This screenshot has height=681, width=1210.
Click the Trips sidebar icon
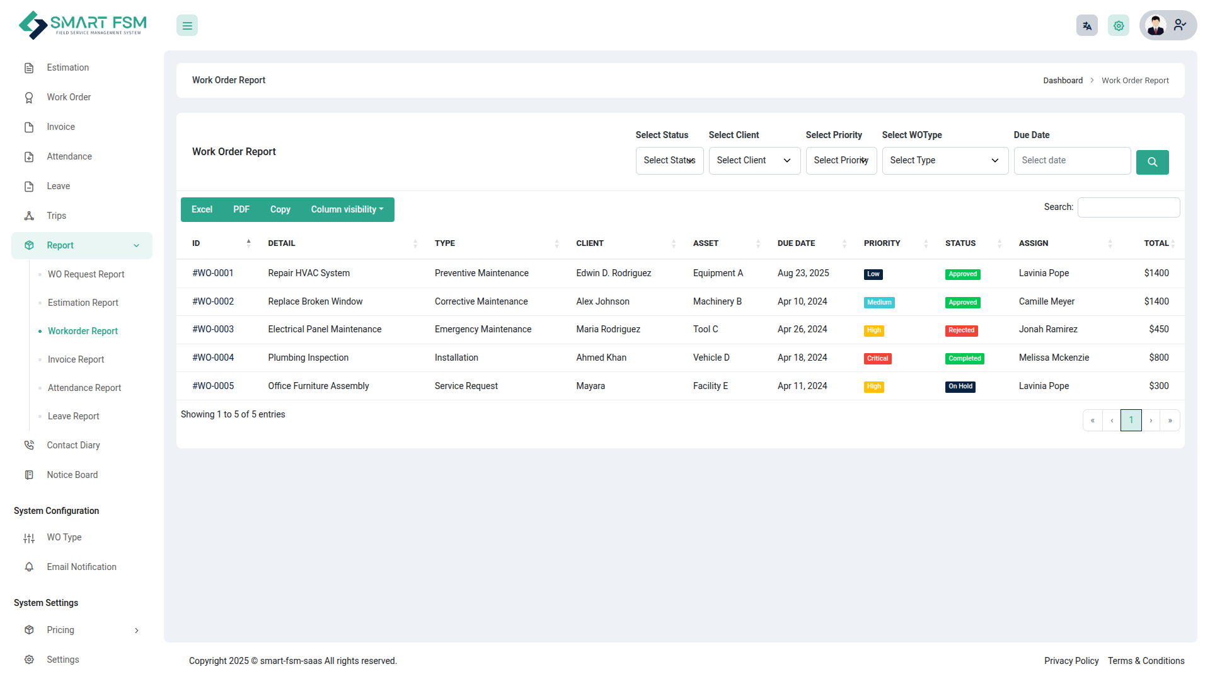point(29,216)
